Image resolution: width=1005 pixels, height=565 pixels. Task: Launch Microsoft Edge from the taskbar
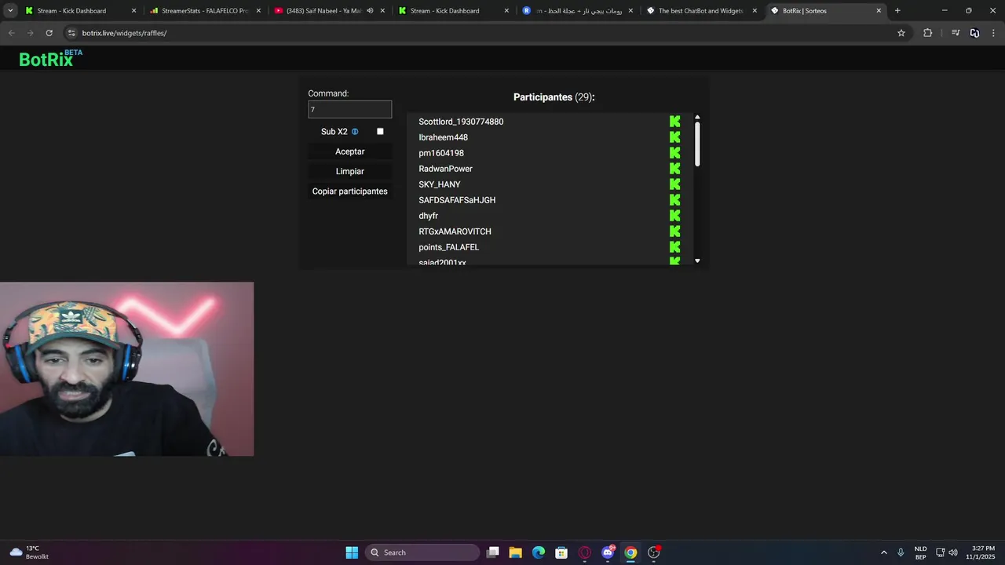pos(539,552)
